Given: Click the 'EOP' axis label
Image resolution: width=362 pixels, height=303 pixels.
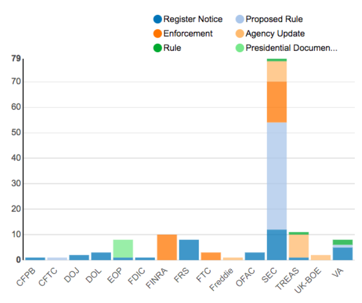Looking at the screenshot, I should [x=114, y=275].
